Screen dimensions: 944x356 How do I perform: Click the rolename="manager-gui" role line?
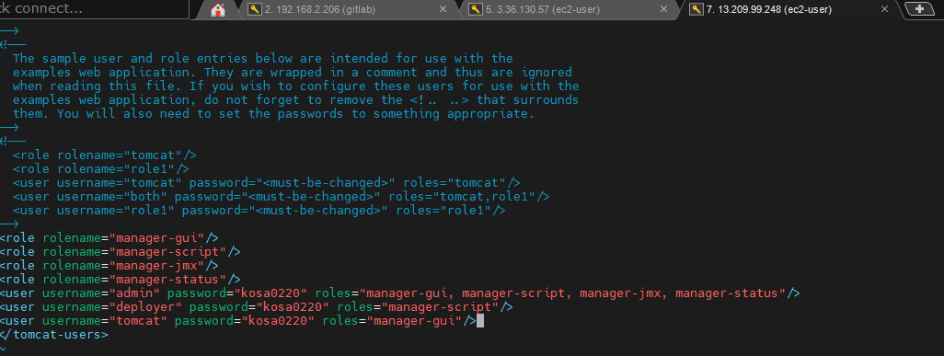coord(109,237)
